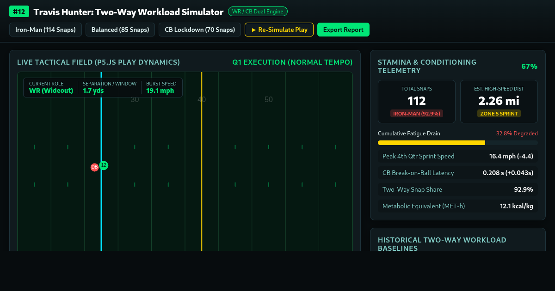The image size is (555, 291).
Task: Click Export Report
Action: pyautogui.click(x=343, y=30)
